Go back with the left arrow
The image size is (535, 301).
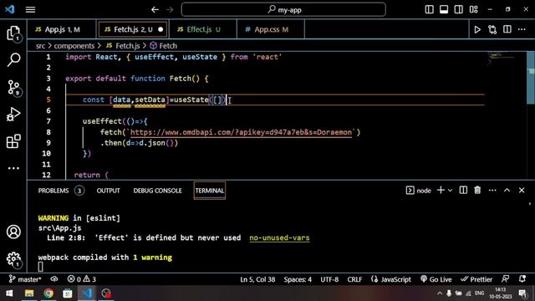click(x=155, y=9)
